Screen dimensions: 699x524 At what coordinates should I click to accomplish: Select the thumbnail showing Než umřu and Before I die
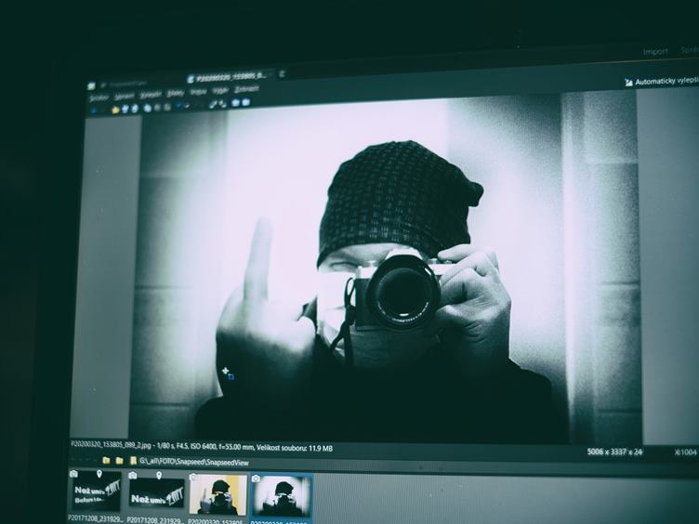96,491
